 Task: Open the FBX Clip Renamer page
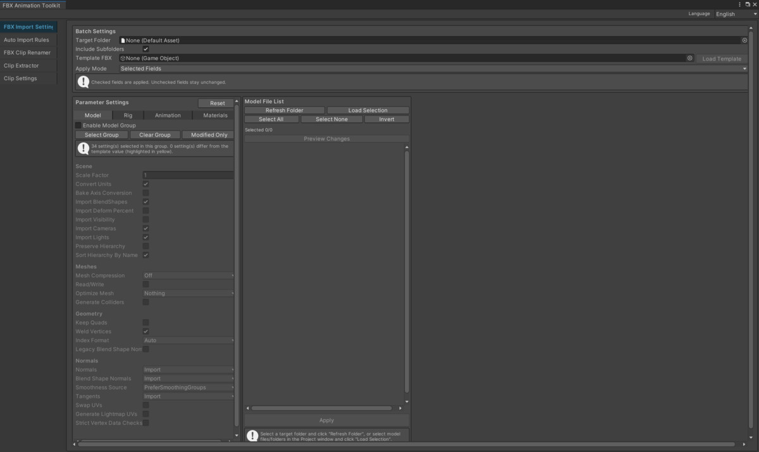pyautogui.click(x=28, y=53)
